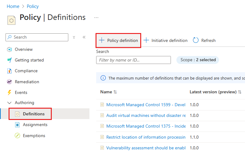Image resolution: width=245 pixels, height=153 pixels.
Task: Click the Exemptions icon in sidebar
Action: pos(17,136)
